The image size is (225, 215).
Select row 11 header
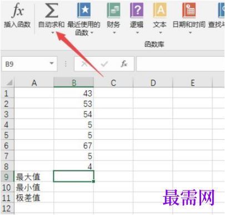tap(7, 197)
